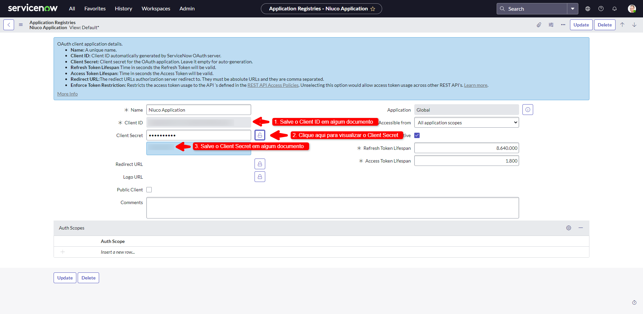This screenshot has height=314, width=643.
Task: Click the timer icon at bottom right
Action: coord(634,303)
